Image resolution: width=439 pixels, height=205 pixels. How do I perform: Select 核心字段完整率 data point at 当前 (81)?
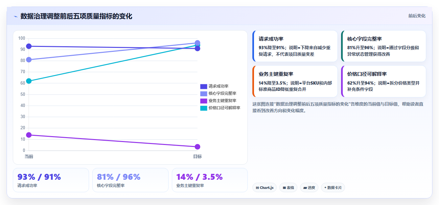[29, 60]
